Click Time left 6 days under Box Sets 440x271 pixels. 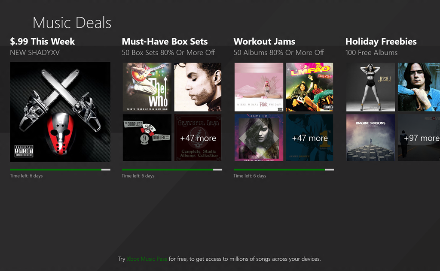[x=138, y=176]
